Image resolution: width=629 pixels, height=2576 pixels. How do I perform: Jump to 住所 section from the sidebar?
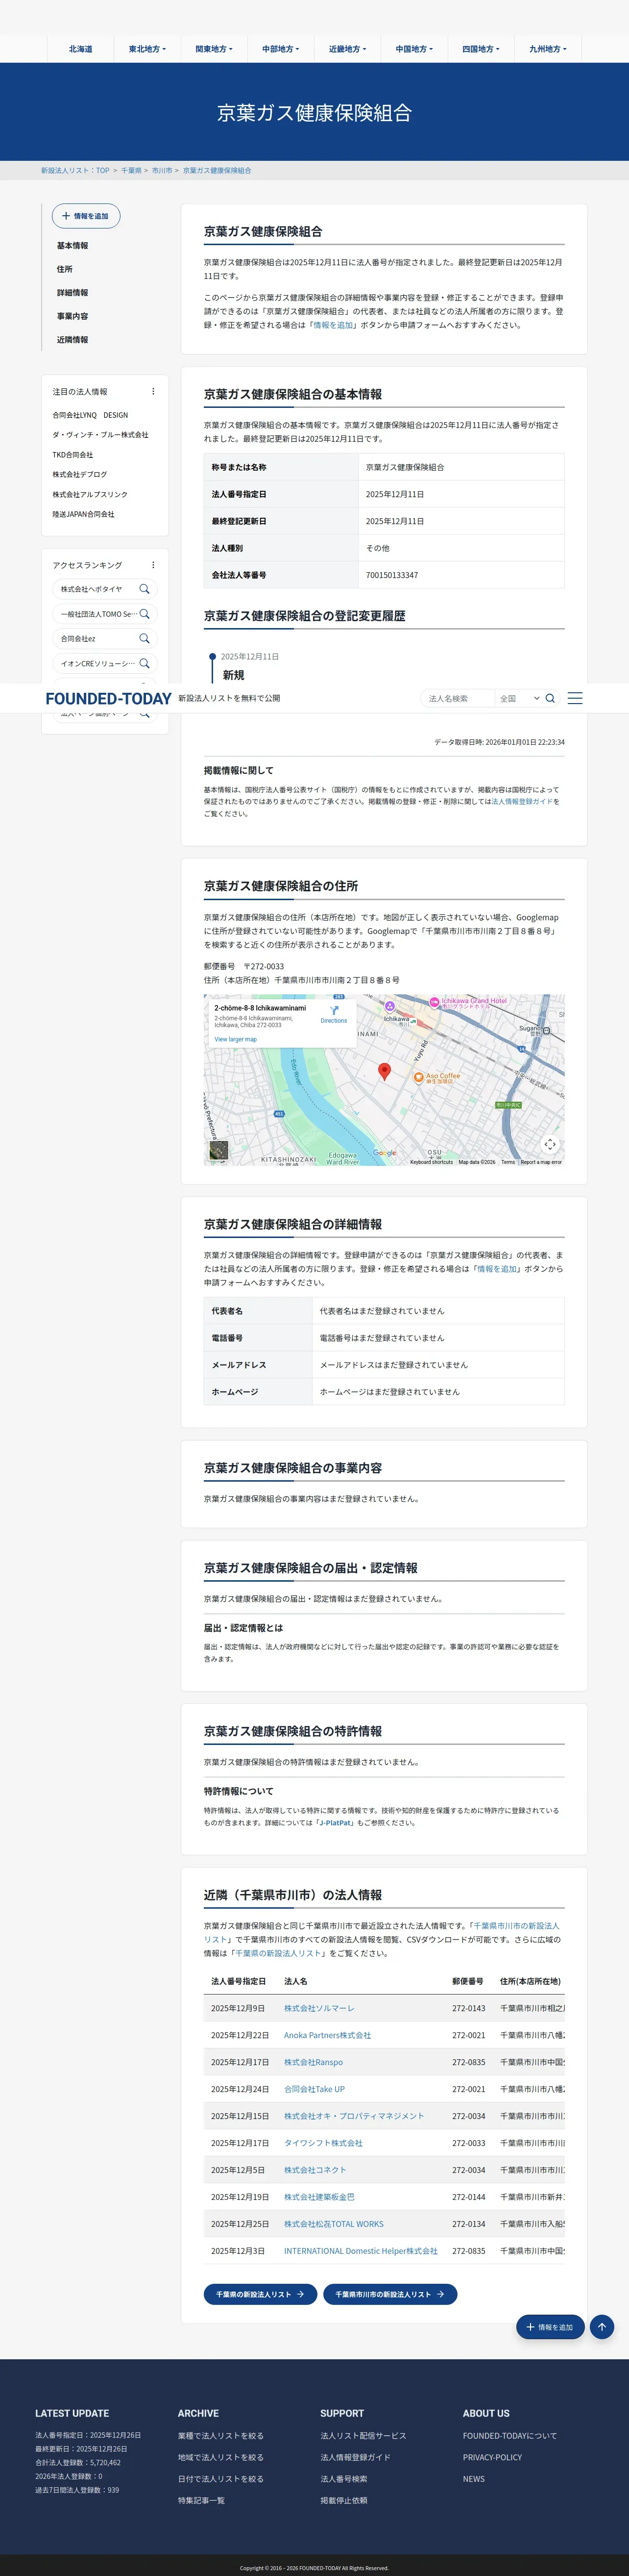click(65, 269)
